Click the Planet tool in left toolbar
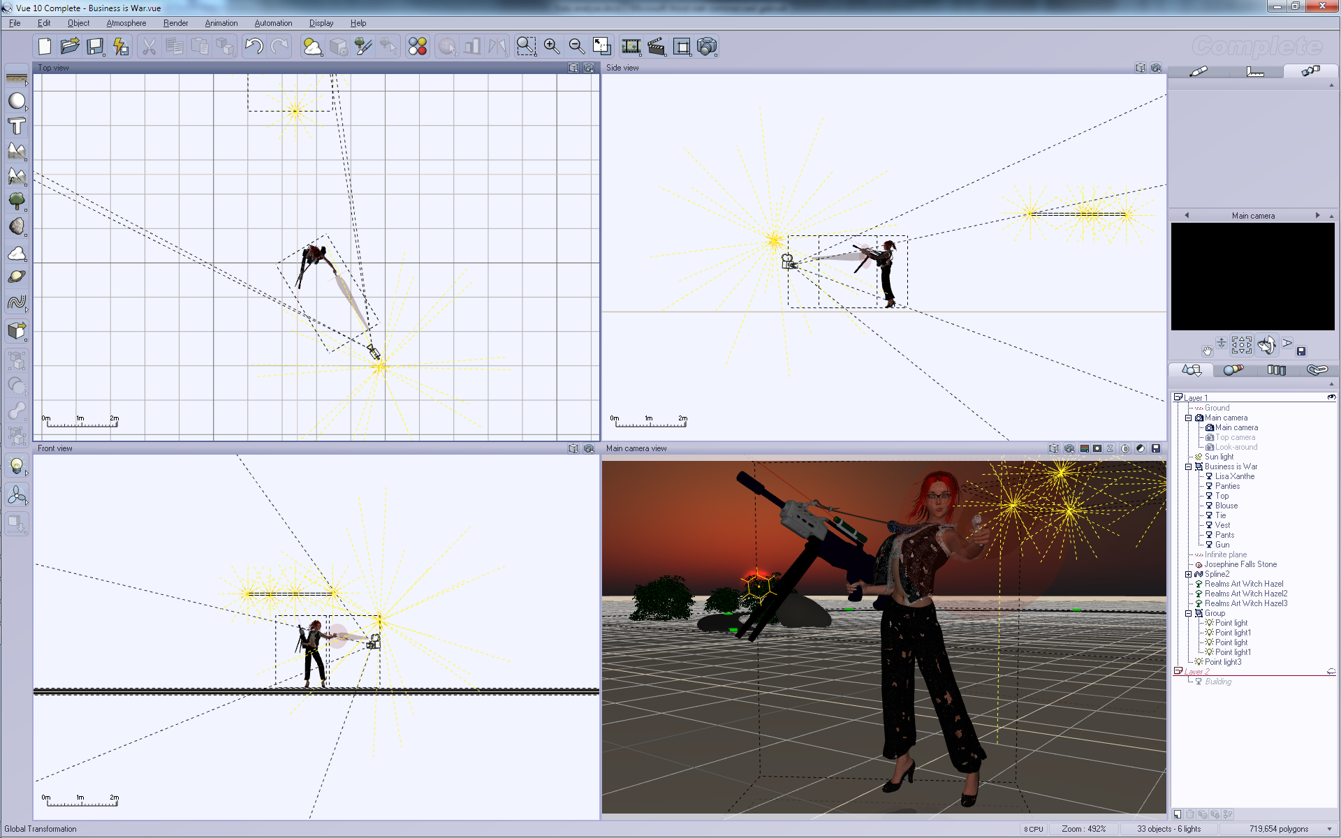 [17, 277]
